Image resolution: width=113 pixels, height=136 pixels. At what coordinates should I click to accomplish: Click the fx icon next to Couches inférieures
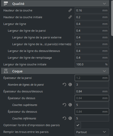[x=70, y=118]
